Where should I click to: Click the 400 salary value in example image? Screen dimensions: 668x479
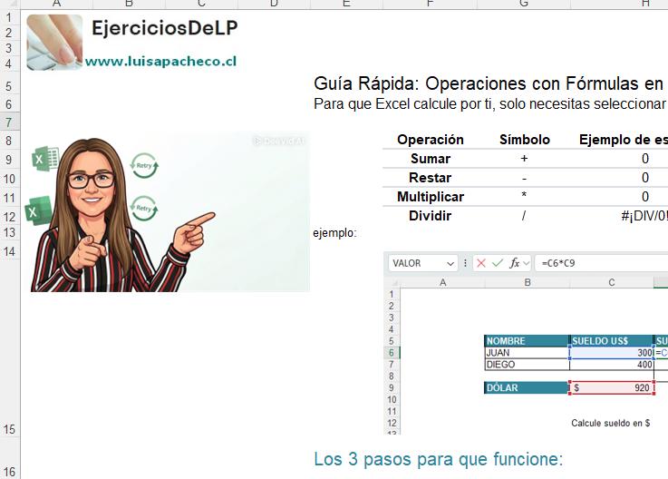click(x=611, y=365)
